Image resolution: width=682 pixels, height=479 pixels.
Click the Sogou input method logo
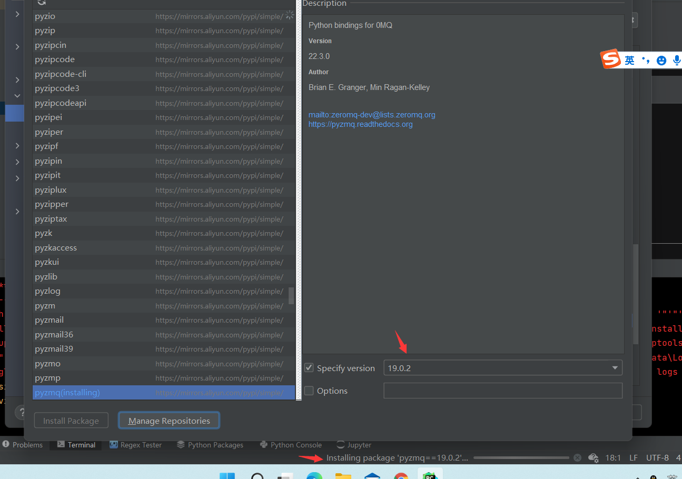click(x=611, y=59)
